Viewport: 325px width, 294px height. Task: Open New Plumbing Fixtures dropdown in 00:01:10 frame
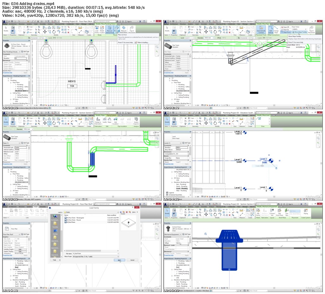11,52
